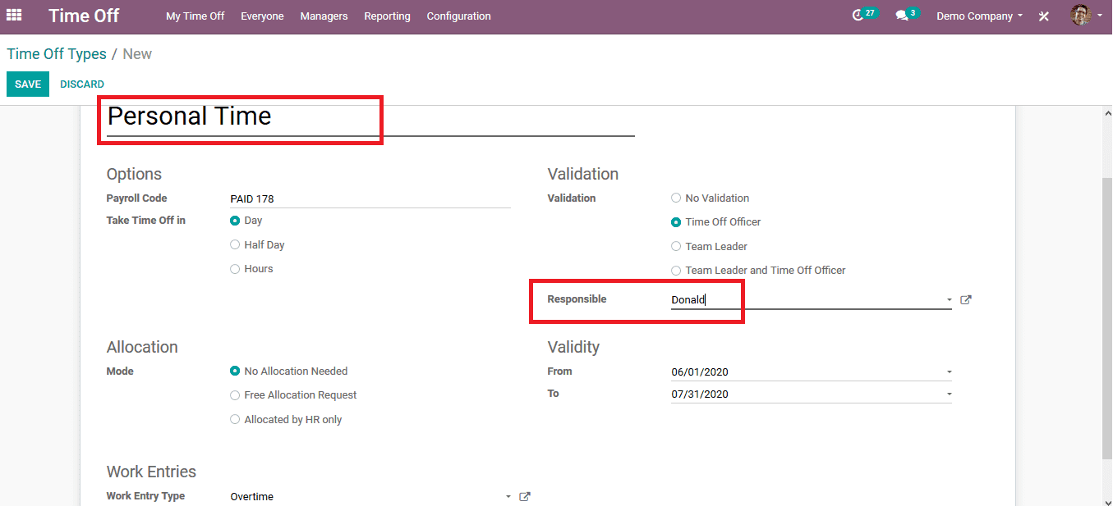
Task: Open the Configuration menu
Action: pyautogui.click(x=458, y=16)
